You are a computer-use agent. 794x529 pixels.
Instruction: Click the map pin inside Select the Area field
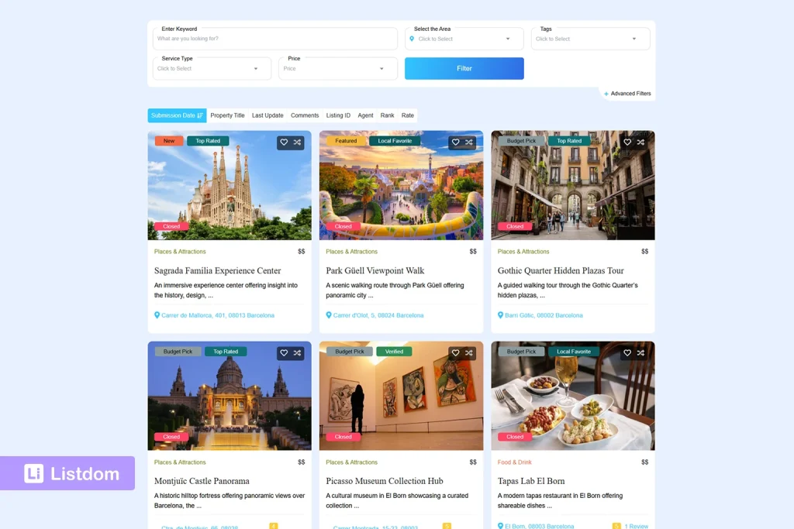(x=412, y=39)
